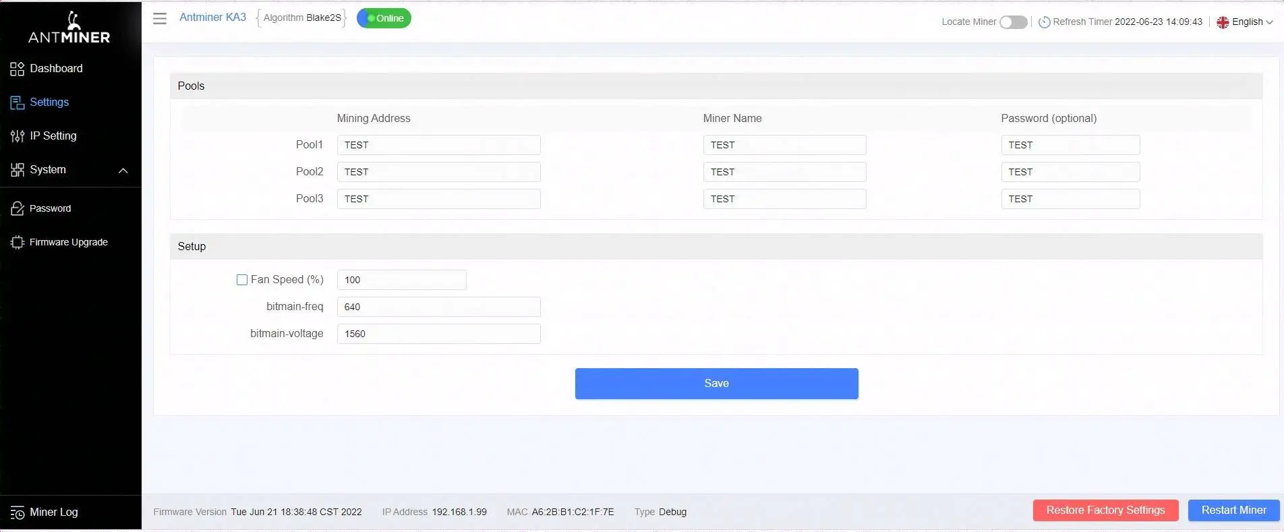
Task: Click the Fan Speed value field
Action: tap(401, 280)
